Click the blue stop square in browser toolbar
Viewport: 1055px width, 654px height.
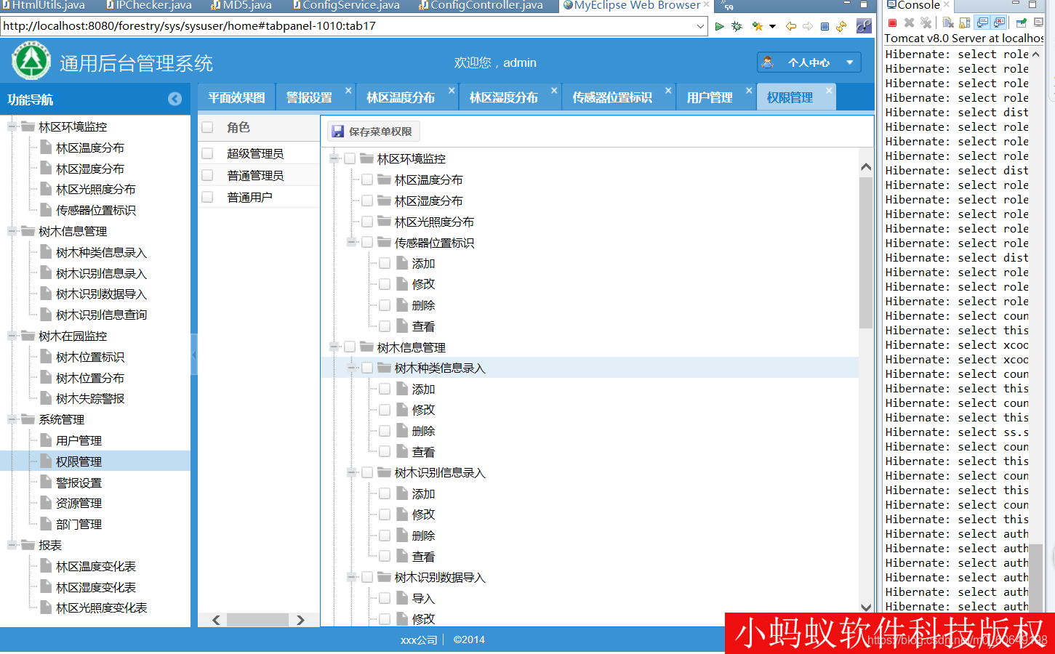[825, 26]
